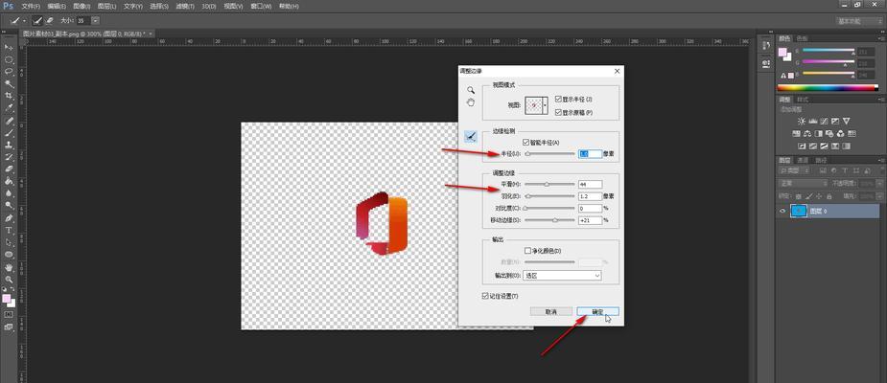
Task: Click the Hand tool in Refine Edge dialog
Action: [x=470, y=102]
